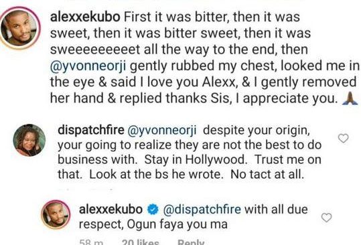Open alexxekubo's profile picture in caption

(20, 28)
